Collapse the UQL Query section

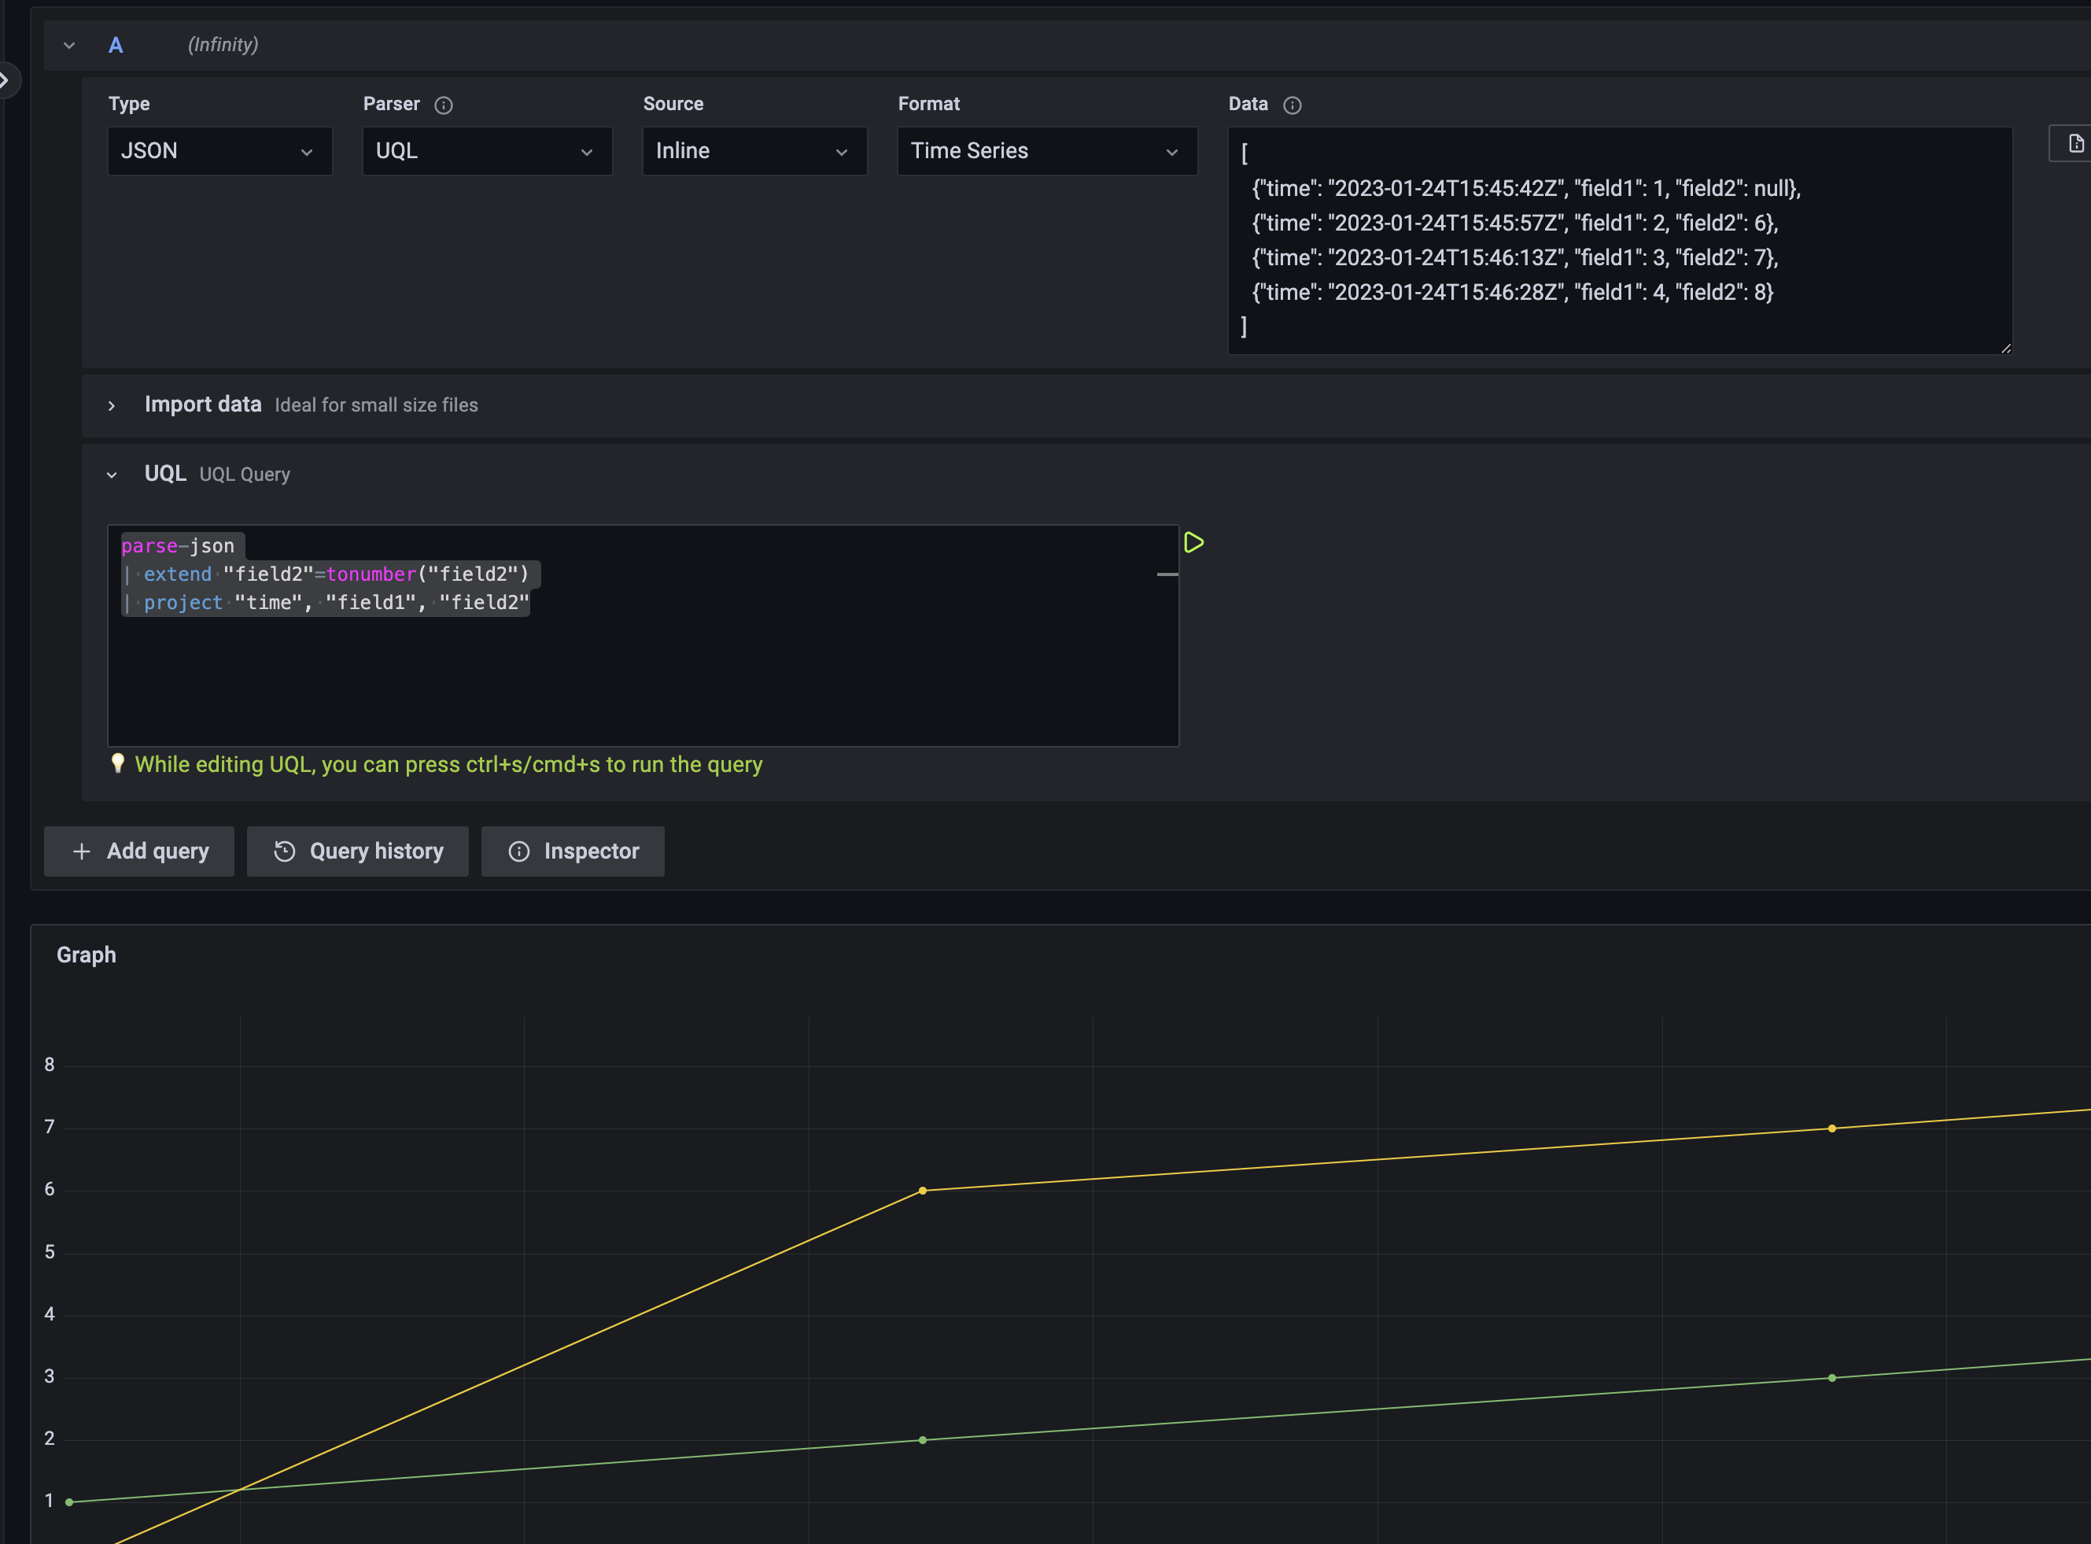click(x=112, y=474)
